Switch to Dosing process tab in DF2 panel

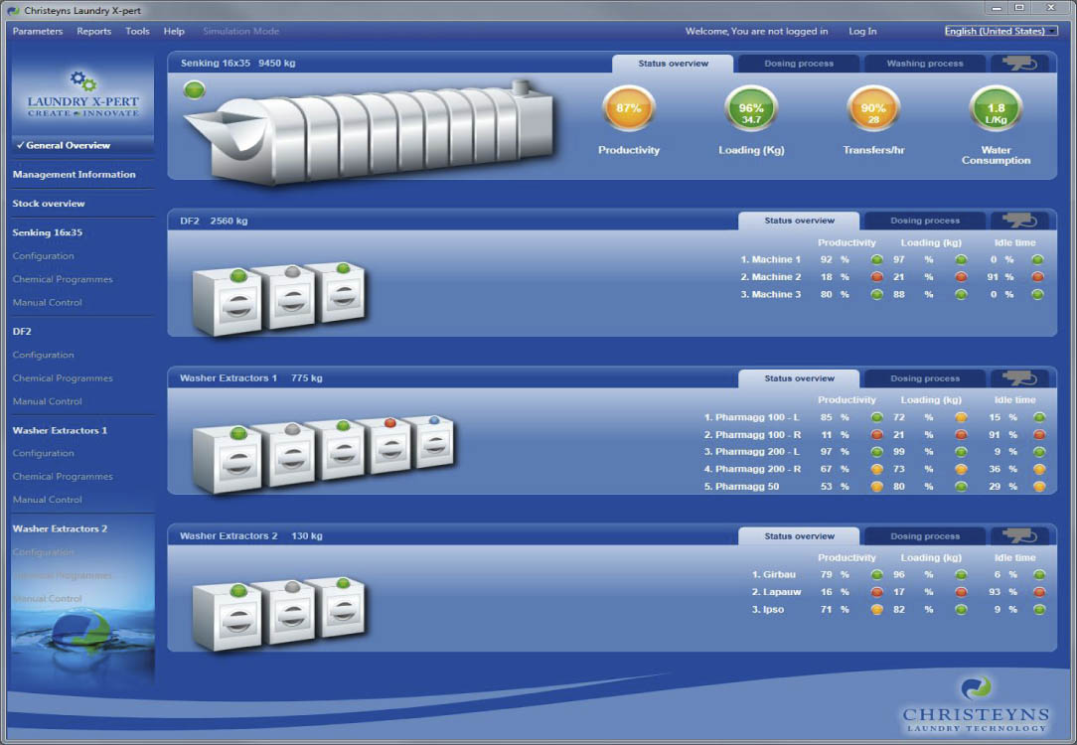click(x=925, y=221)
